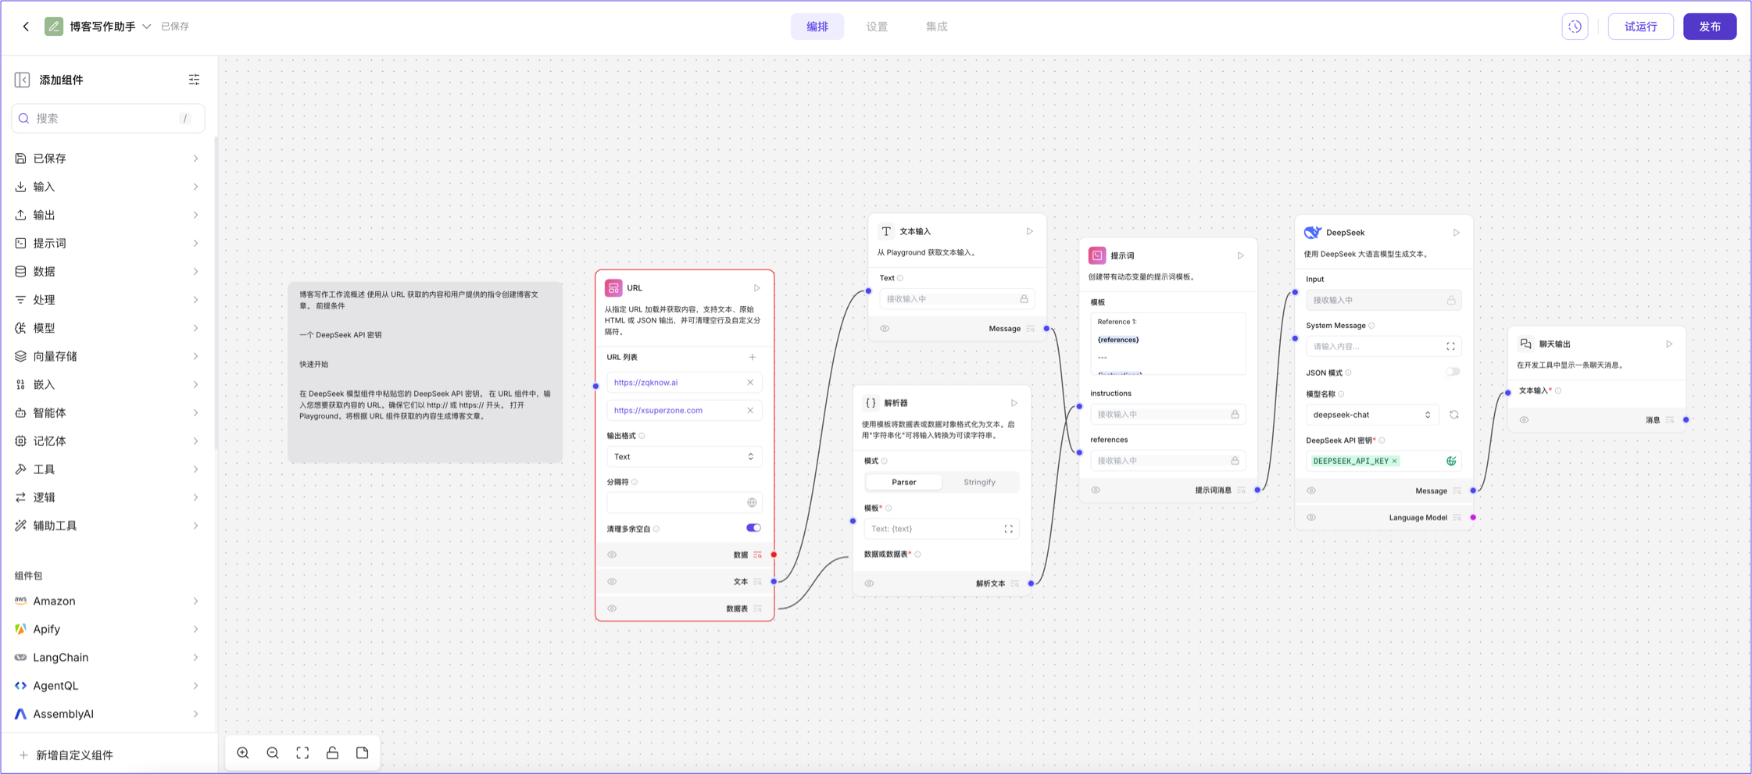The image size is (1752, 774).
Task: Toggle the 清理多余空白 switch
Action: pyautogui.click(x=753, y=528)
